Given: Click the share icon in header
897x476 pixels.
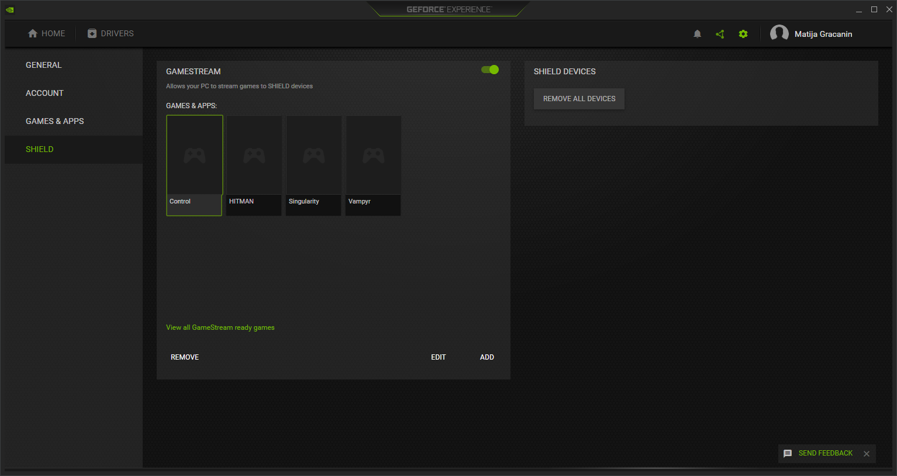Looking at the screenshot, I should pos(720,34).
